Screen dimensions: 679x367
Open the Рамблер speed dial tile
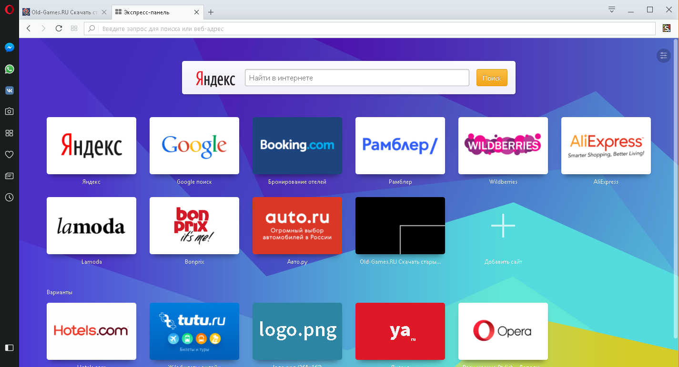(x=400, y=146)
